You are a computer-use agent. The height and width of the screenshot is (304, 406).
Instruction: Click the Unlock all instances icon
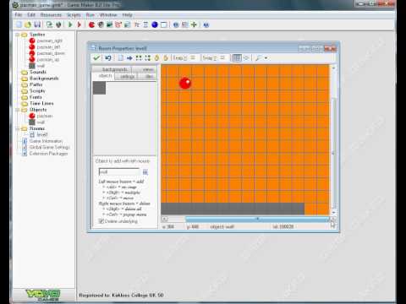166,57
